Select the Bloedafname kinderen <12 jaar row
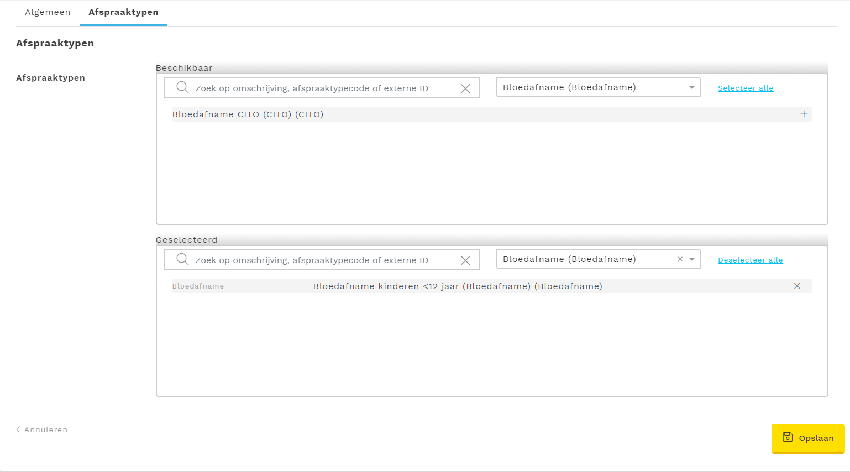The height and width of the screenshot is (472, 850). [x=457, y=286]
